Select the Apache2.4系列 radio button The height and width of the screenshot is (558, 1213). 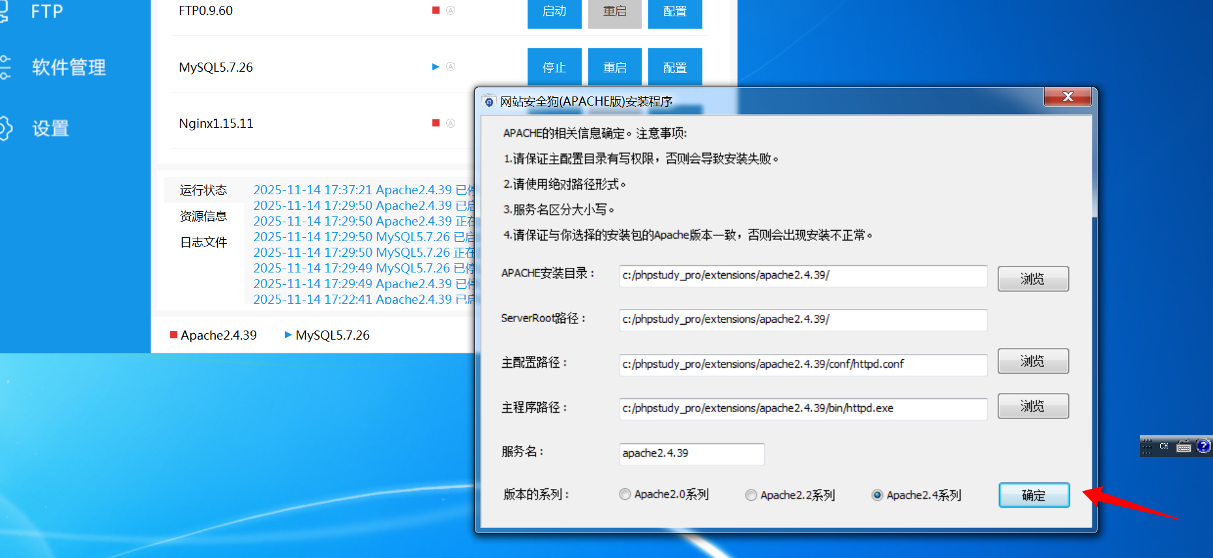click(877, 495)
